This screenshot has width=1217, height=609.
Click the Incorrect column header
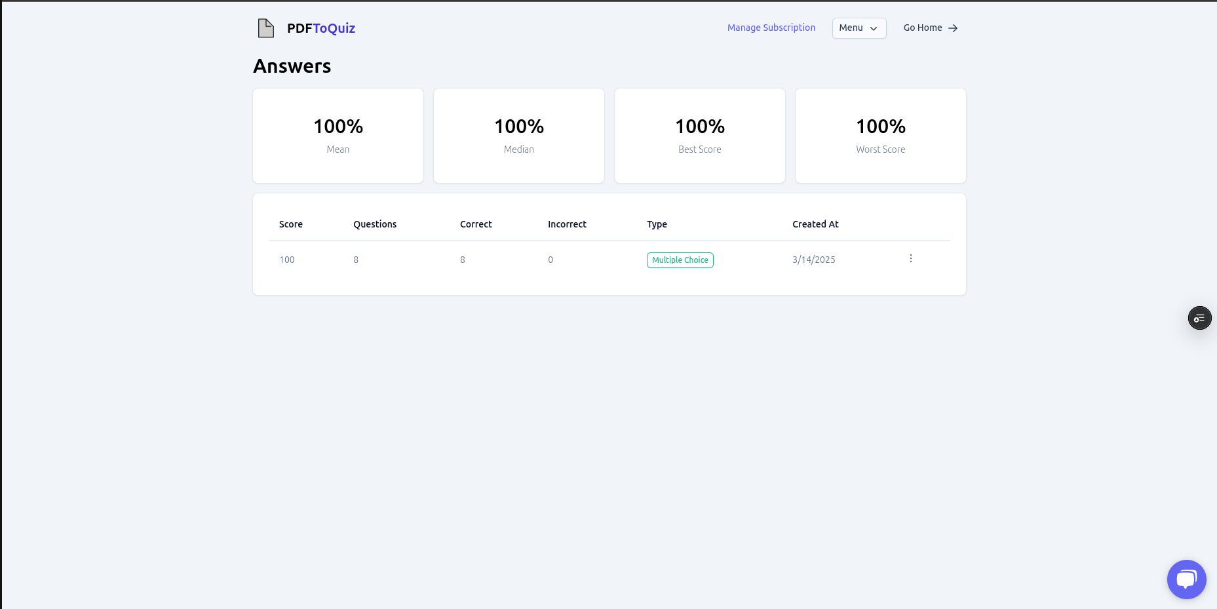pos(567,224)
